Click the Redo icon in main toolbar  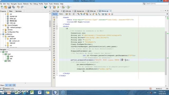click(22, 7)
